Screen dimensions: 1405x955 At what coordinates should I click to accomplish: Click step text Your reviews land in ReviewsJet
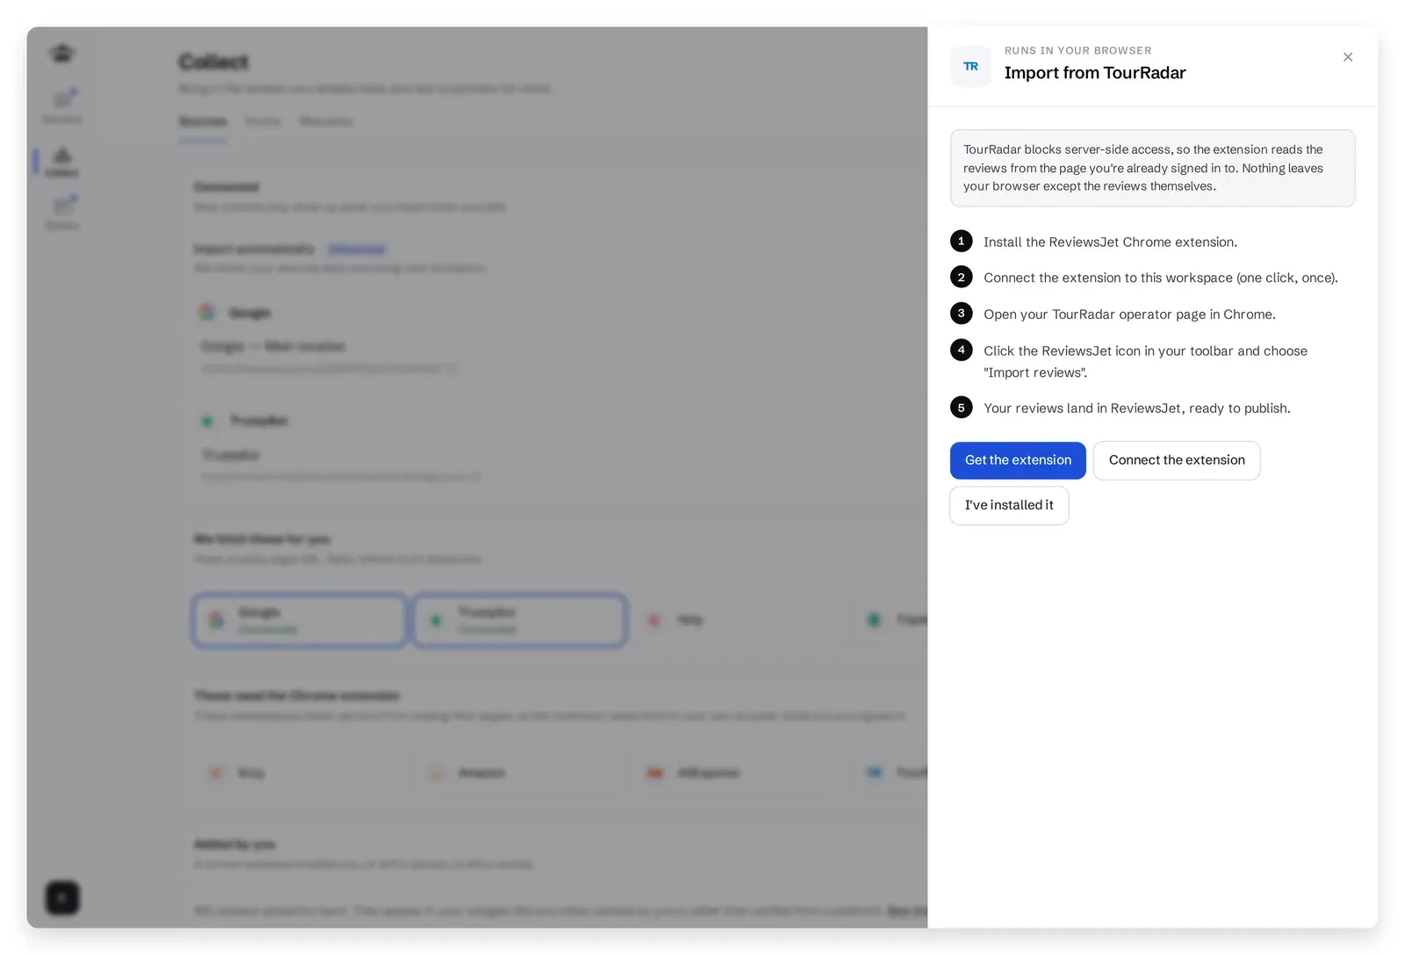click(1137, 409)
